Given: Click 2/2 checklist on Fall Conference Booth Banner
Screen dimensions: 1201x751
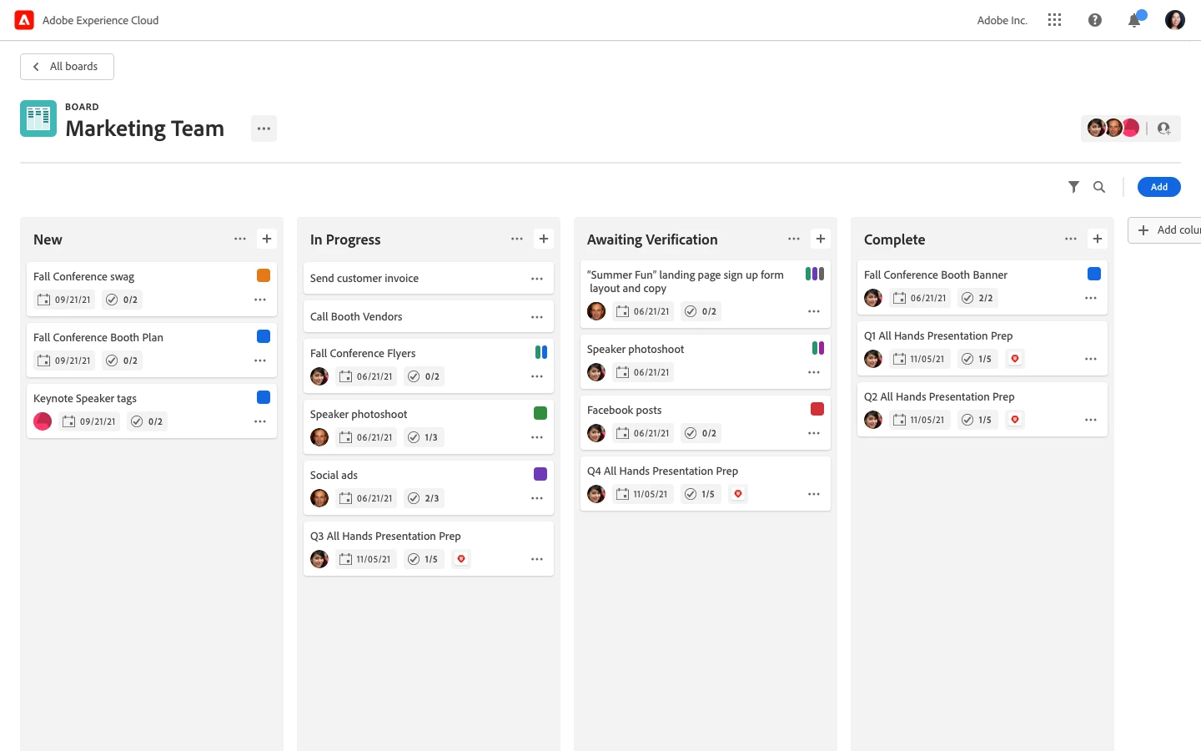Looking at the screenshot, I should [x=977, y=298].
